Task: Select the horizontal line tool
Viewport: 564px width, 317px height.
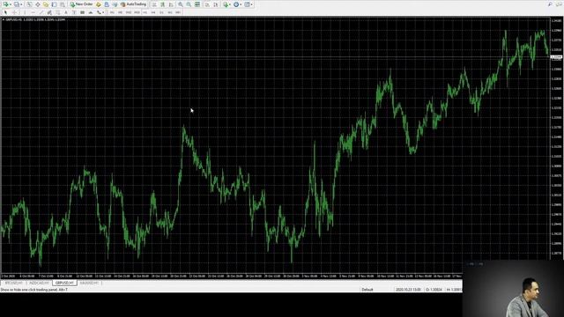Action: (33, 12)
